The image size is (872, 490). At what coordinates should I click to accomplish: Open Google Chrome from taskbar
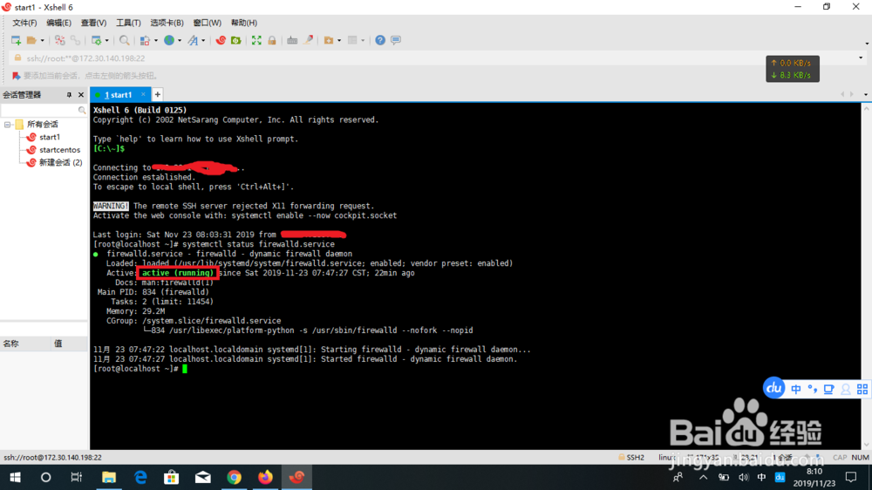coord(234,477)
